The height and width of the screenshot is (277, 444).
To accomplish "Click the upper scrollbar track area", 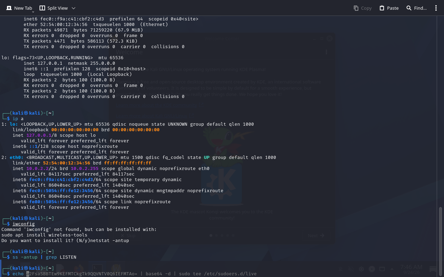I will (x=441, y=111).
